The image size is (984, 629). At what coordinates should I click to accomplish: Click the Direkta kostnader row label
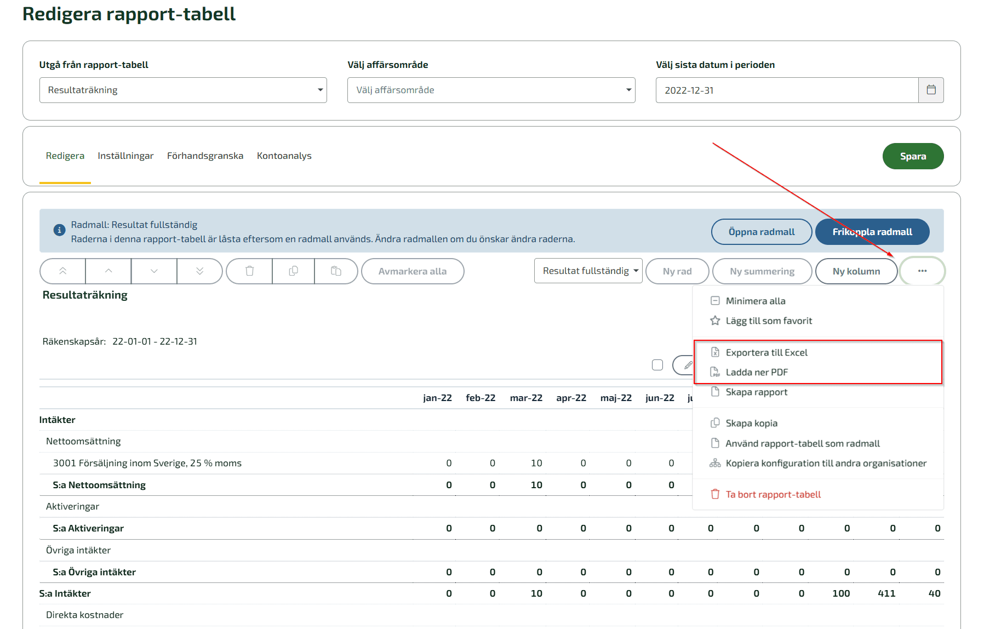click(84, 615)
